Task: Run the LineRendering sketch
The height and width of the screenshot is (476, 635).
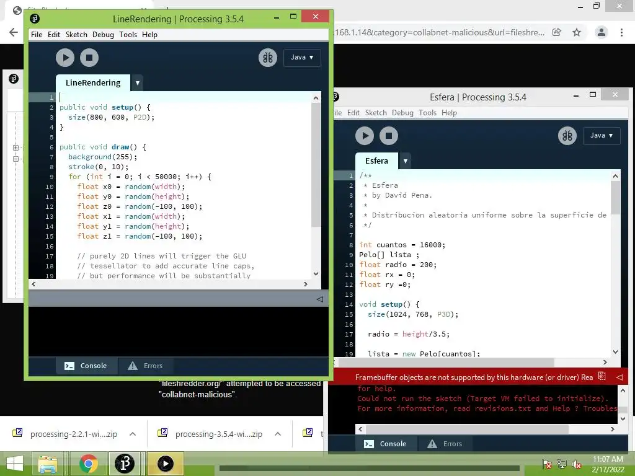Action: pyautogui.click(x=65, y=58)
